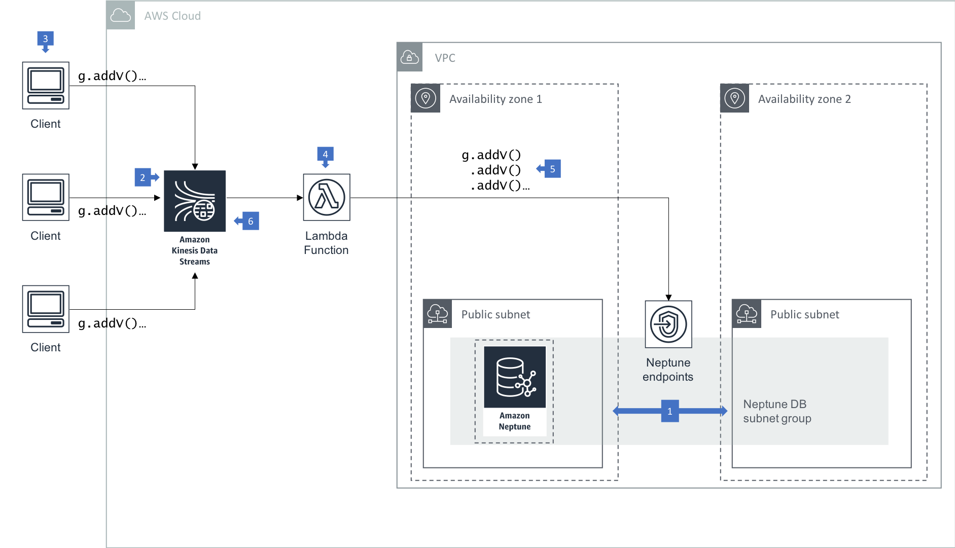Viewport: 955px width, 548px height.
Task: Select the Client computer icon under marker 3
Action: pyautogui.click(x=46, y=85)
